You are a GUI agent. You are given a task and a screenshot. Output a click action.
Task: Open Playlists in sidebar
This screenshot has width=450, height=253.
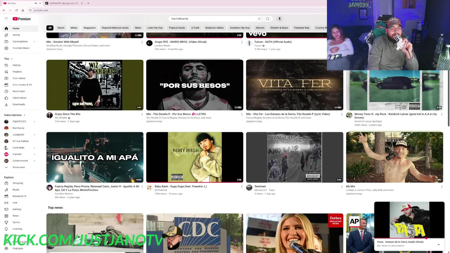(x=17, y=72)
